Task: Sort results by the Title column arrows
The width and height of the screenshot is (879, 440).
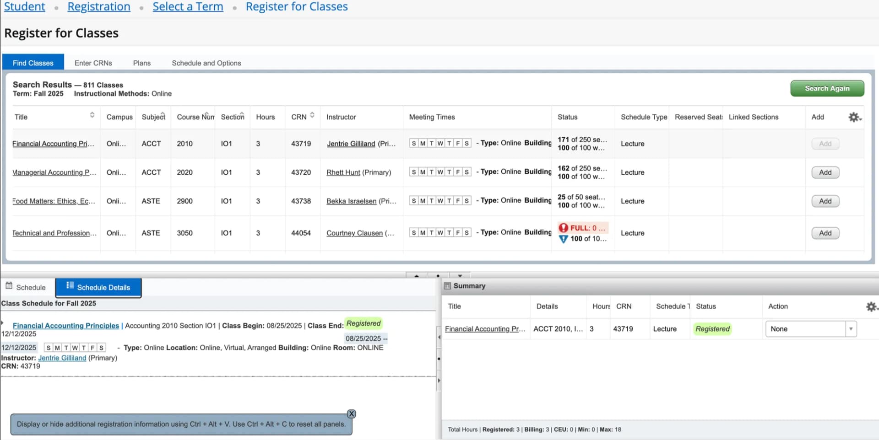Action: point(92,115)
